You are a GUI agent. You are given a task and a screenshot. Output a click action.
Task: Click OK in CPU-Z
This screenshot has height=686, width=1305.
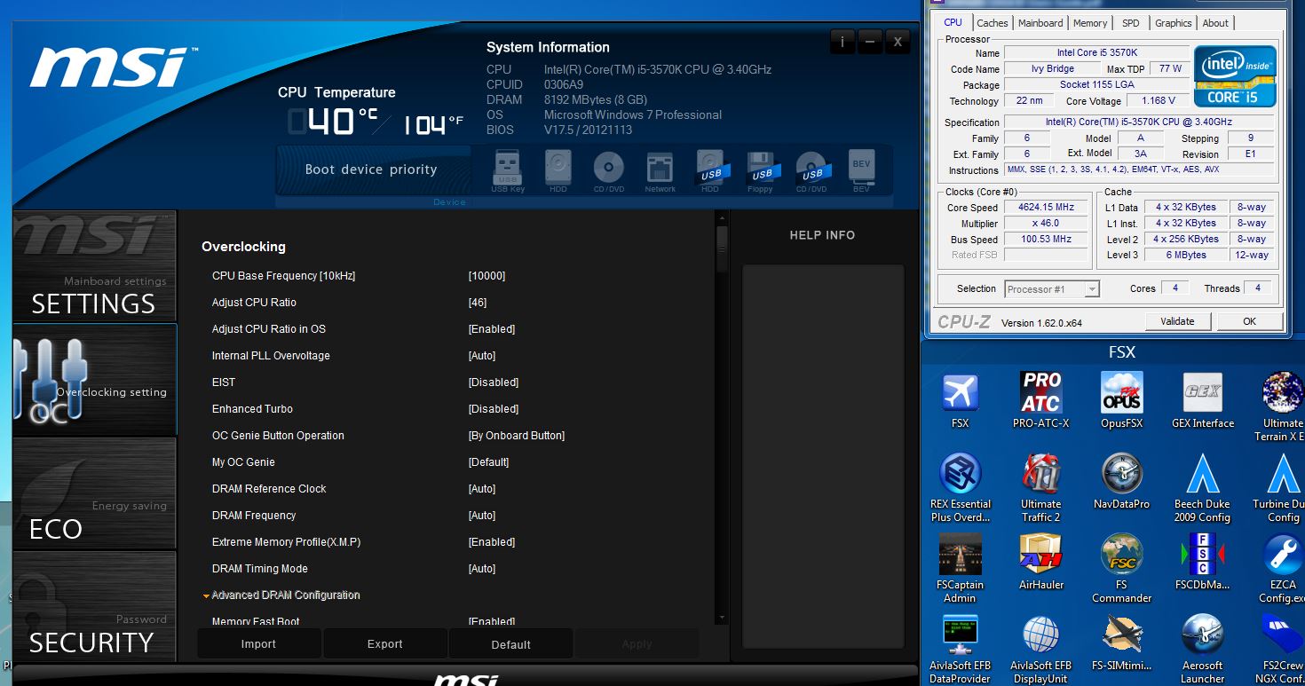tap(1249, 321)
